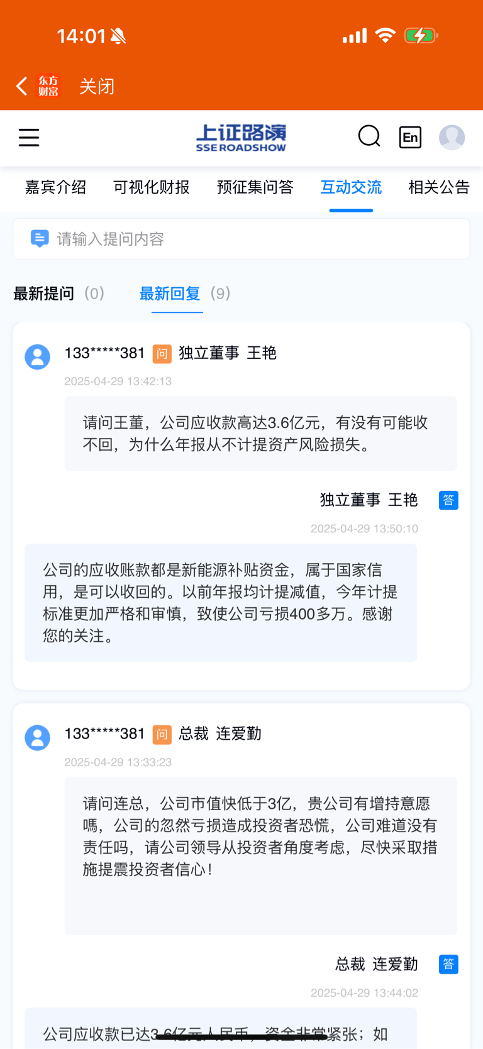483x1049 pixels.
Task: Tap the 上证路演 SSE Roadshow logo
Action: pyautogui.click(x=241, y=138)
